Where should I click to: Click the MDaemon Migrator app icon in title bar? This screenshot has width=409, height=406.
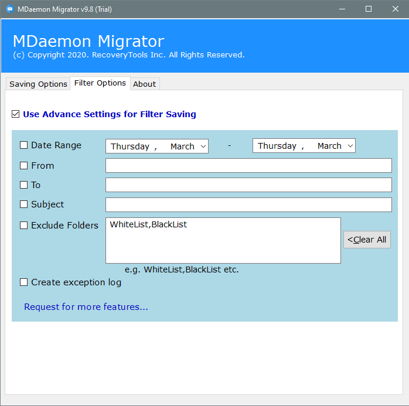coord(10,9)
